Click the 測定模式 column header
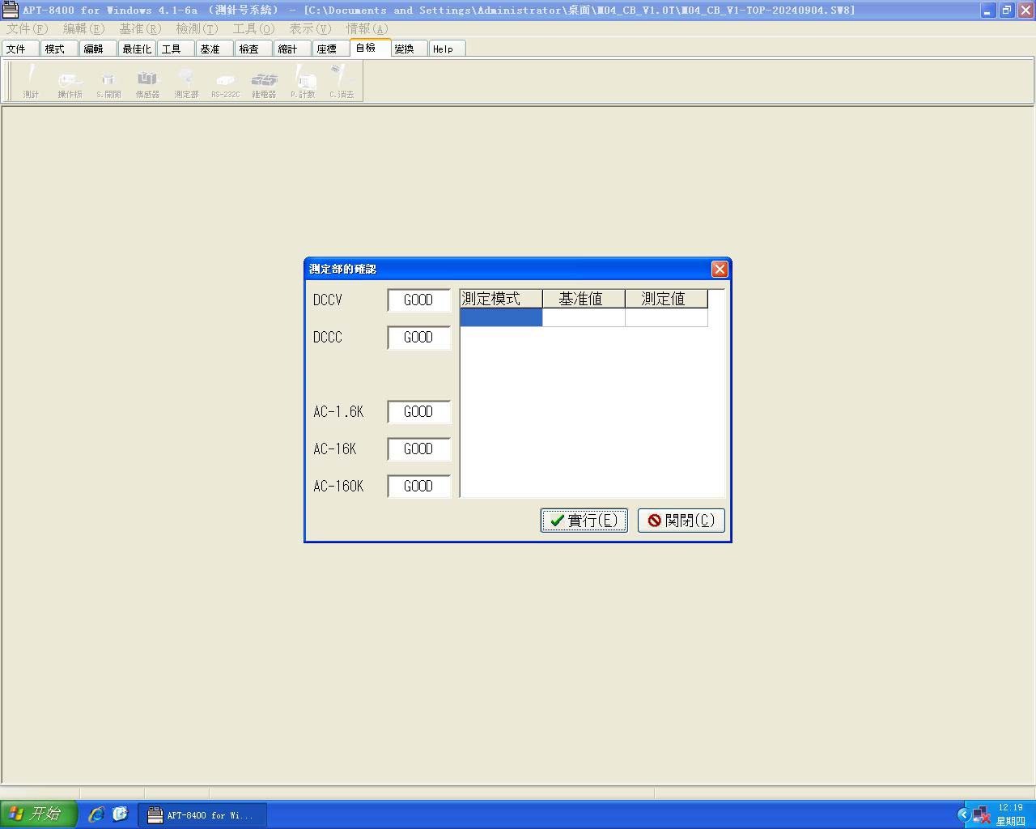The width and height of the screenshot is (1036, 829). point(501,299)
